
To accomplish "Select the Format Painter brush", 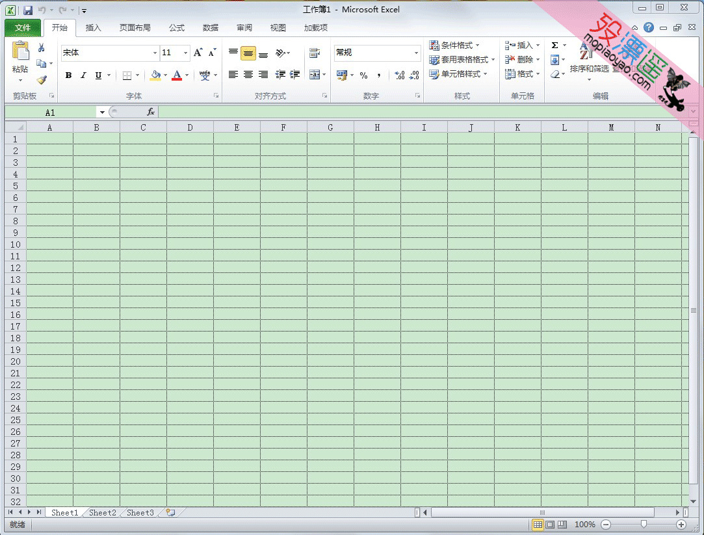I will tap(42, 79).
